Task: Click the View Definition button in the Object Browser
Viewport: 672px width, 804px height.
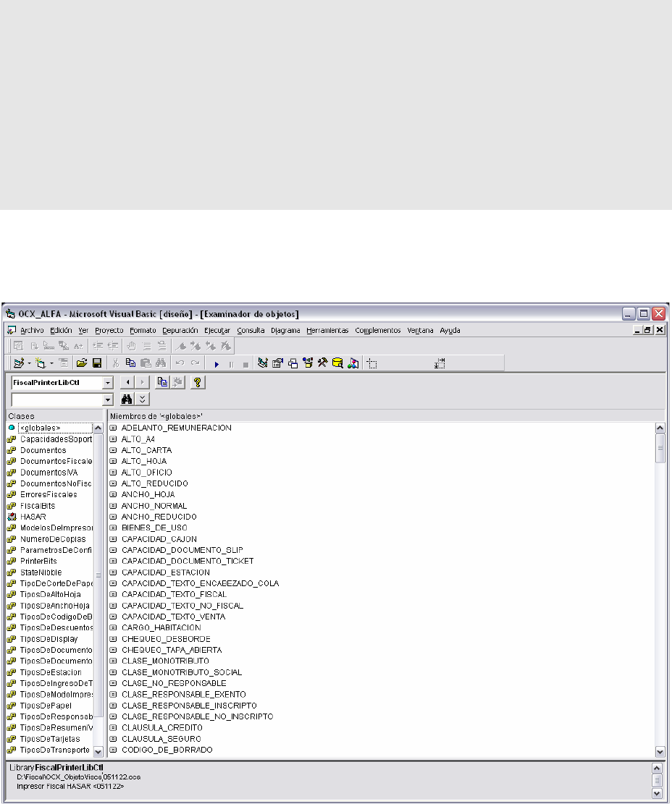Action: pos(177,382)
